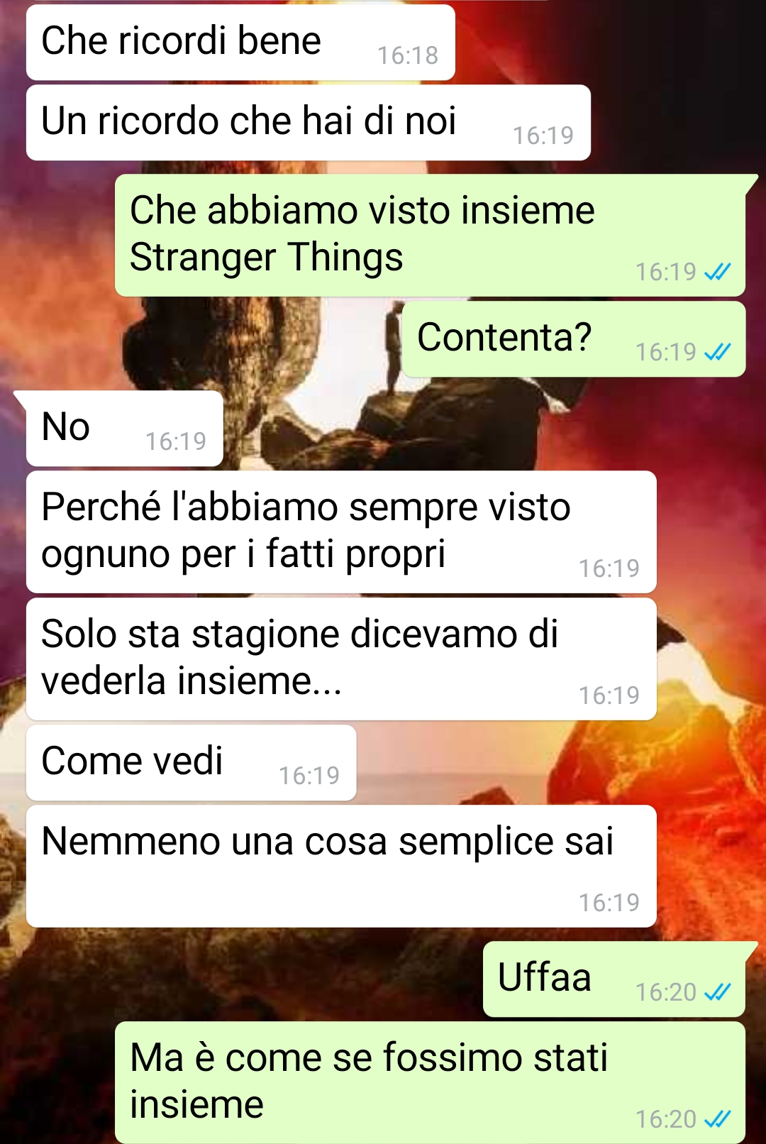Tap the read-receipt ticks on the "Contenta?" message
The image size is (766, 1144).
pos(717,352)
